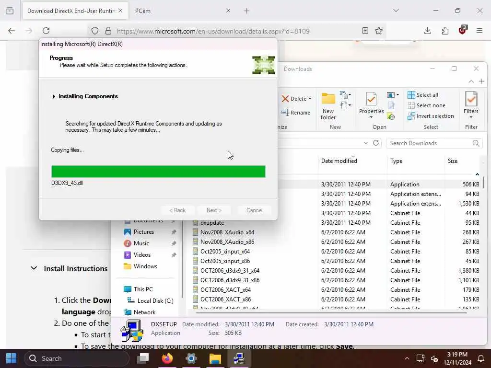Select Network in the navigation pane
Screen dimensions: 491x368
[x=144, y=312]
